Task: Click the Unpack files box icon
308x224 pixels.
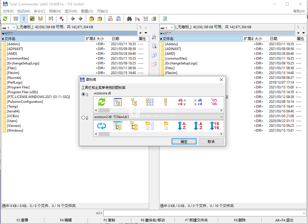Action: (100, 19)
